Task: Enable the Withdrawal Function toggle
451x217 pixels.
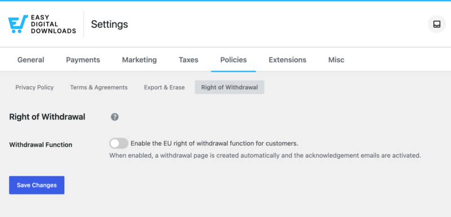Action: pos(118,143)
